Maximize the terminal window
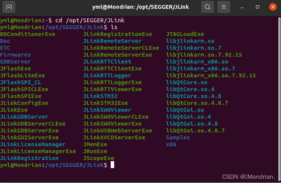The width and height of the screenshot is (281, 183). point(258,7)
